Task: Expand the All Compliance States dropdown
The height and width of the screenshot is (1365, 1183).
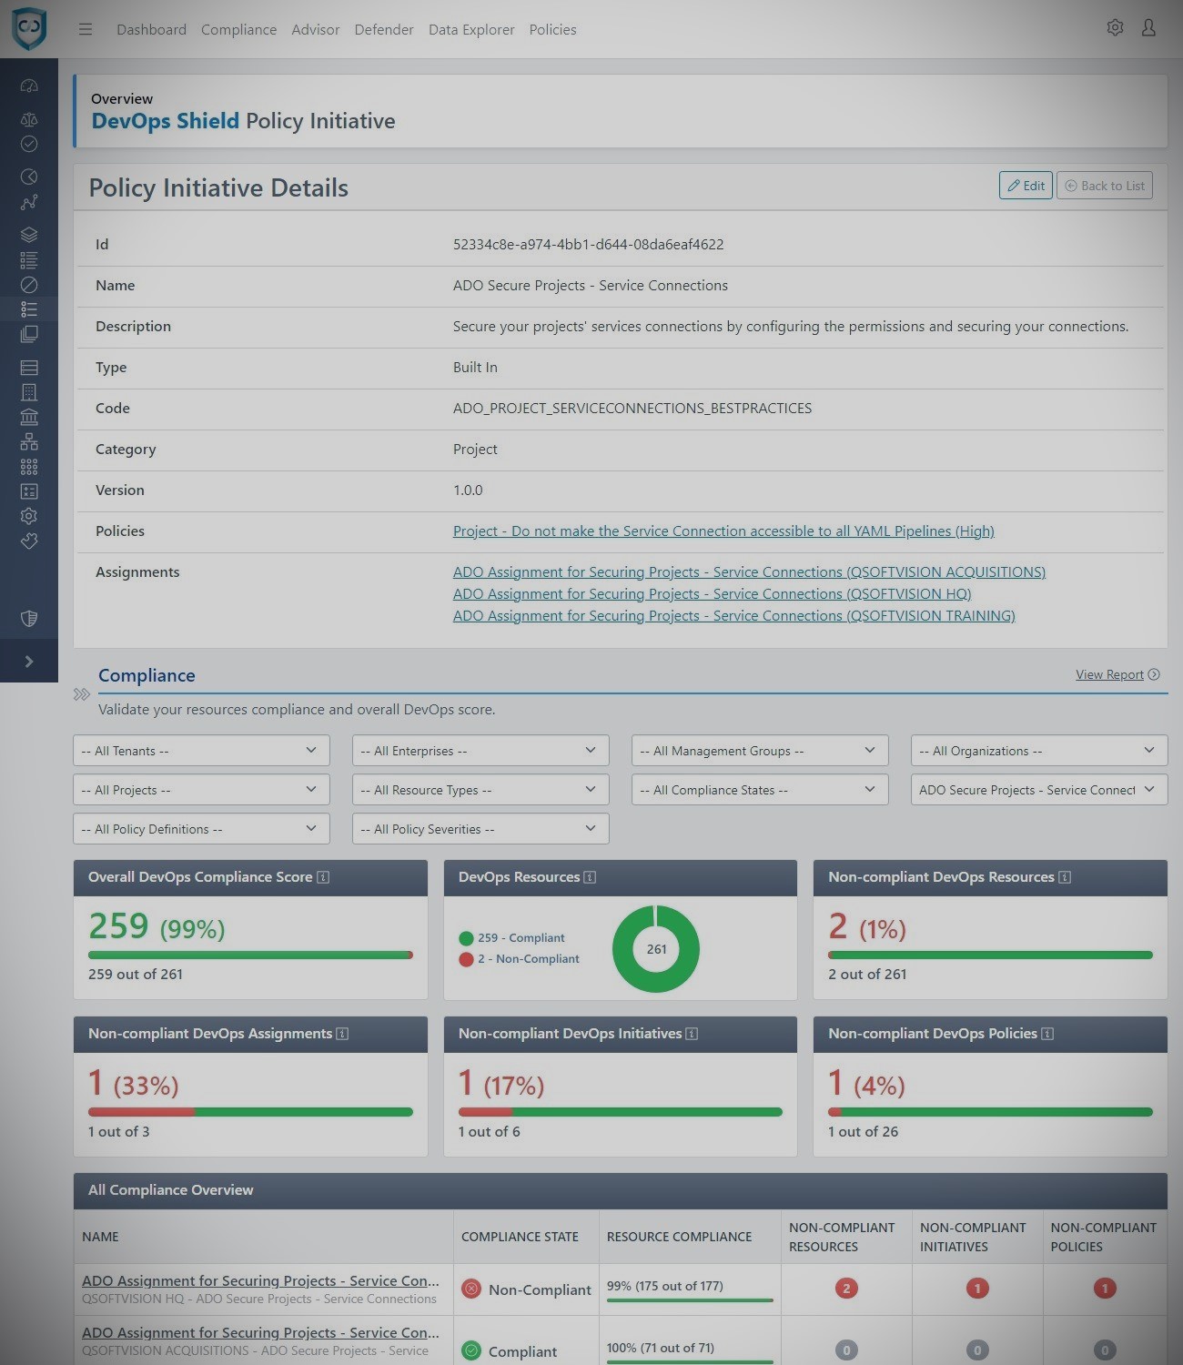Action: (760, 790)
